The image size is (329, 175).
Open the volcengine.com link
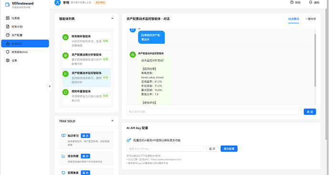click(x=166, y=159)
